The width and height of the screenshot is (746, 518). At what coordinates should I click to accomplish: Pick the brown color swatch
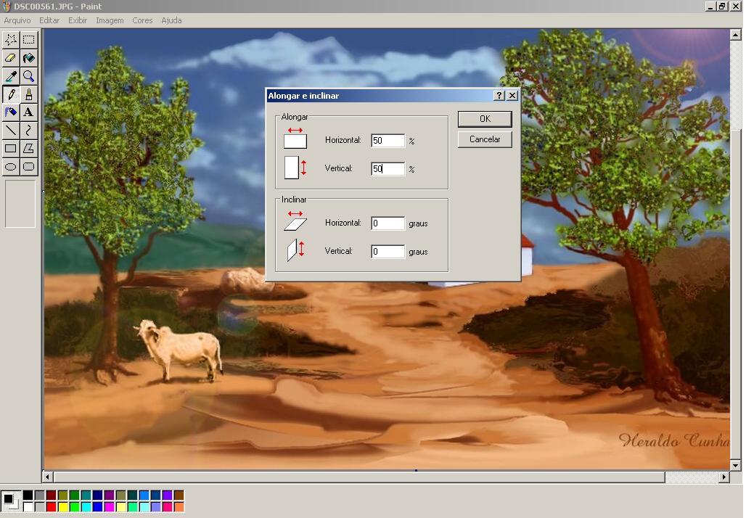179,496
